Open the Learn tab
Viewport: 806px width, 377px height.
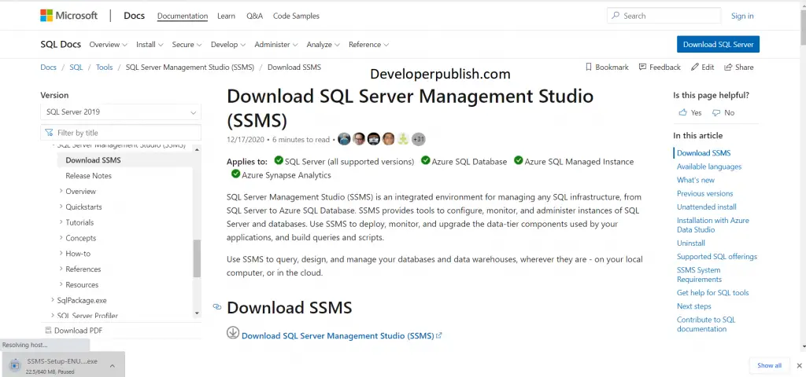point(226,16)
